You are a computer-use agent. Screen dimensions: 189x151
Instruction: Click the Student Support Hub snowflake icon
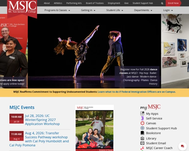142,128
